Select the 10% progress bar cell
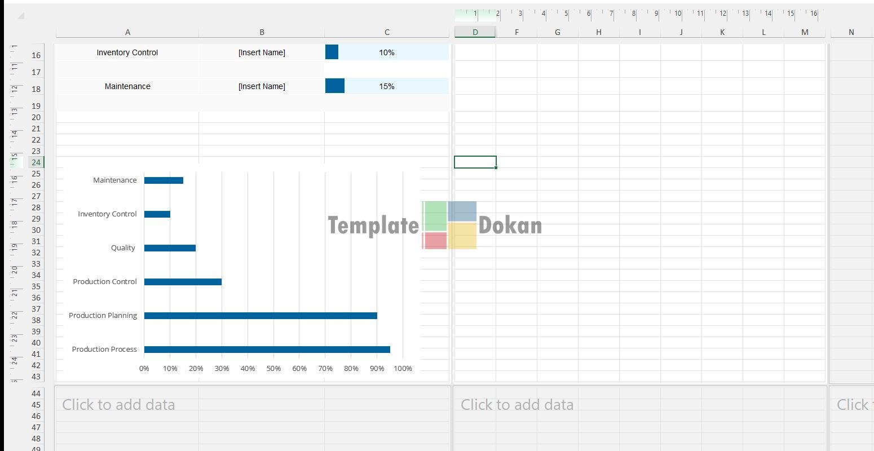874x451 pixels. click(x=387, y=52)
